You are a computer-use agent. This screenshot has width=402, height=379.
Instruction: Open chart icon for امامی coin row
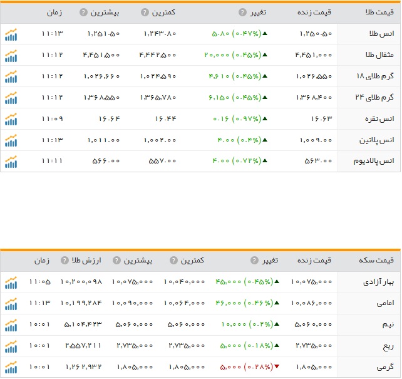(11, 304)
